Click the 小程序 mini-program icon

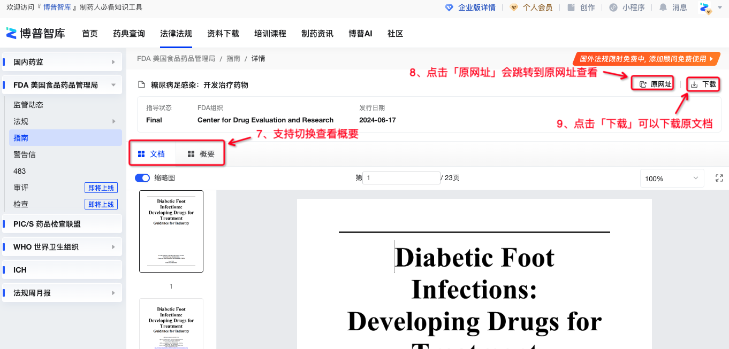[x=613, y=7]
